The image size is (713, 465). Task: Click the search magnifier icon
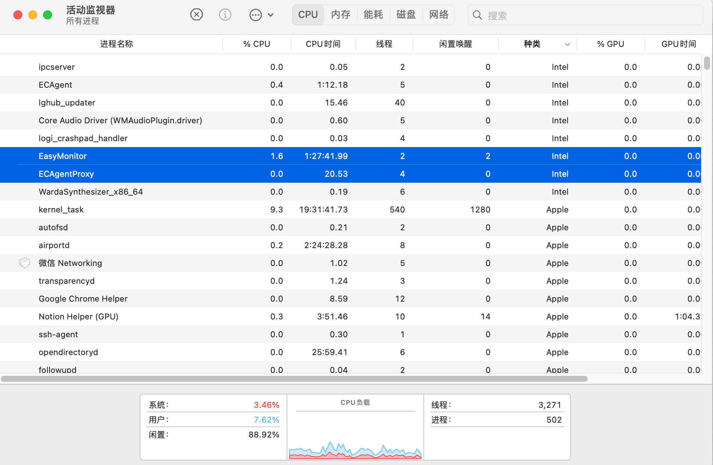pyautogui.click(x=477, y=15)
